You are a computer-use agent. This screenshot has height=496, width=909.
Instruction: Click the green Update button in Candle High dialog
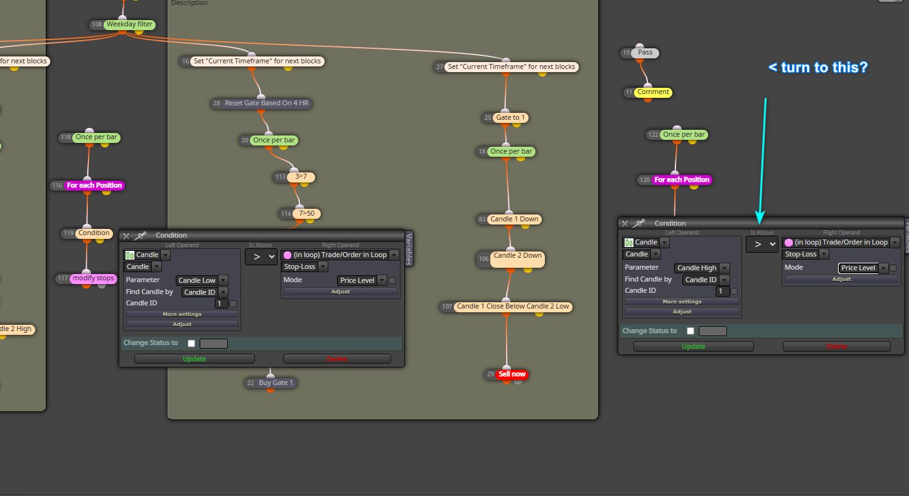[694, 346]
